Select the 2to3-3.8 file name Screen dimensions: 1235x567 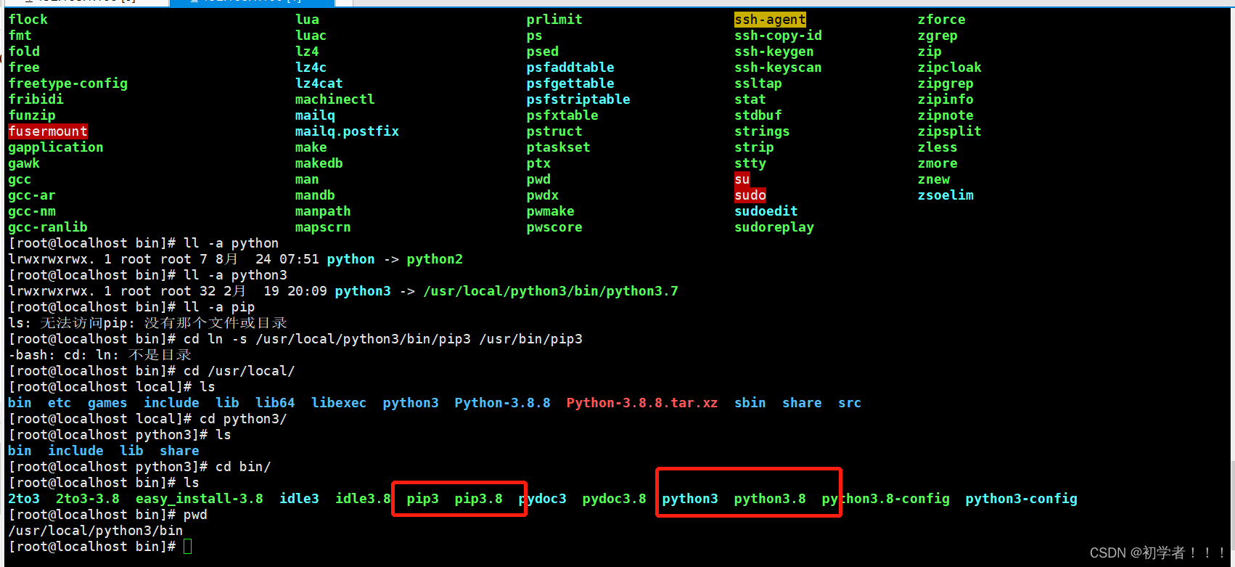click(88, 499)
